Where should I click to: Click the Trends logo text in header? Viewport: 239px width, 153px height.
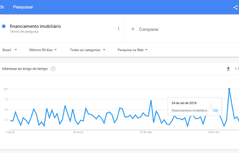coord(2,7)
